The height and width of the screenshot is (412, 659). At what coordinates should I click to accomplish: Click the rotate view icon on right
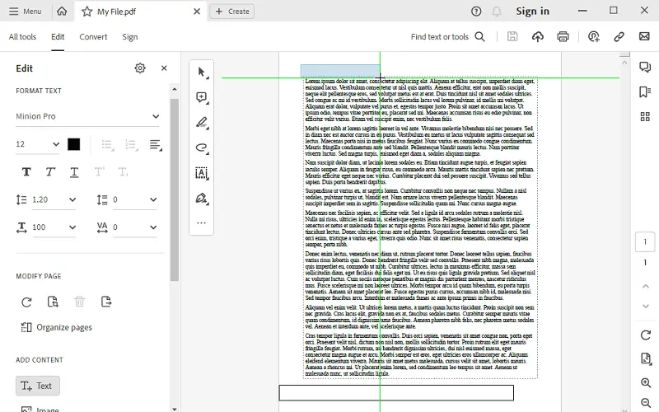point(646,335)
